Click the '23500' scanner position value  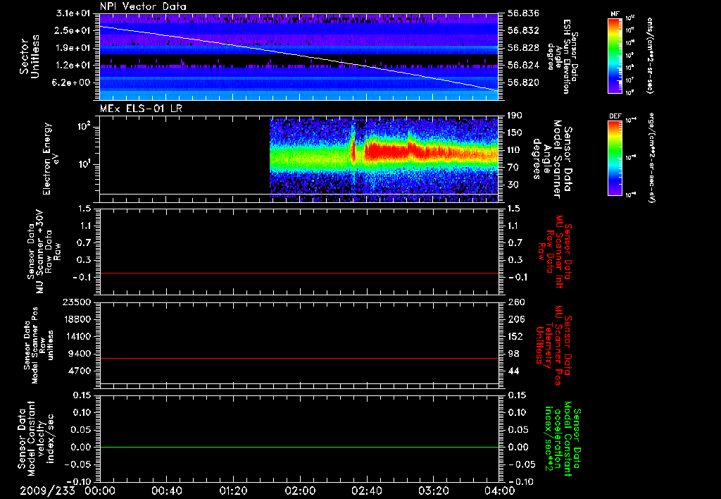click(x=77, y=302)
